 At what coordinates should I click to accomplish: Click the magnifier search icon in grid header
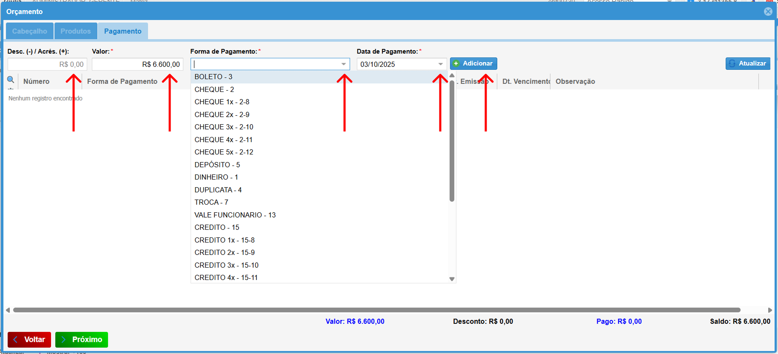point(11,80)
